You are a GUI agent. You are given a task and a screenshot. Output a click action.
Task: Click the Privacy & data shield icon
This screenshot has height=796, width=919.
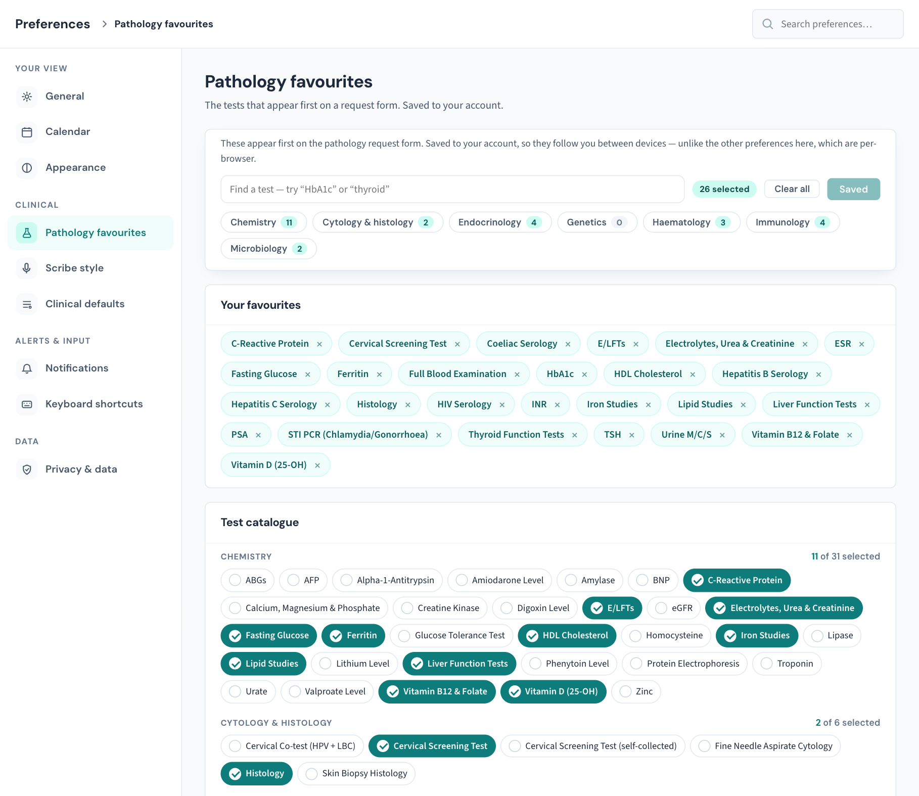pos(27,470)
